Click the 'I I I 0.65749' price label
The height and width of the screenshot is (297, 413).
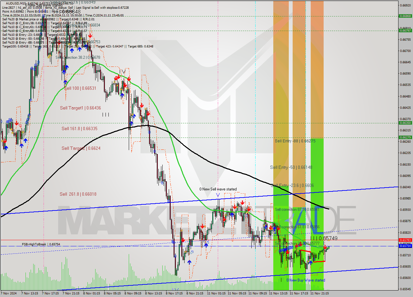click(324, 238)
